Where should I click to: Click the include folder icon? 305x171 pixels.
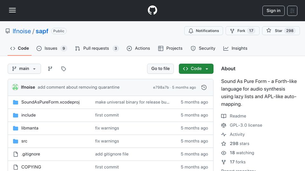[16, 115]
